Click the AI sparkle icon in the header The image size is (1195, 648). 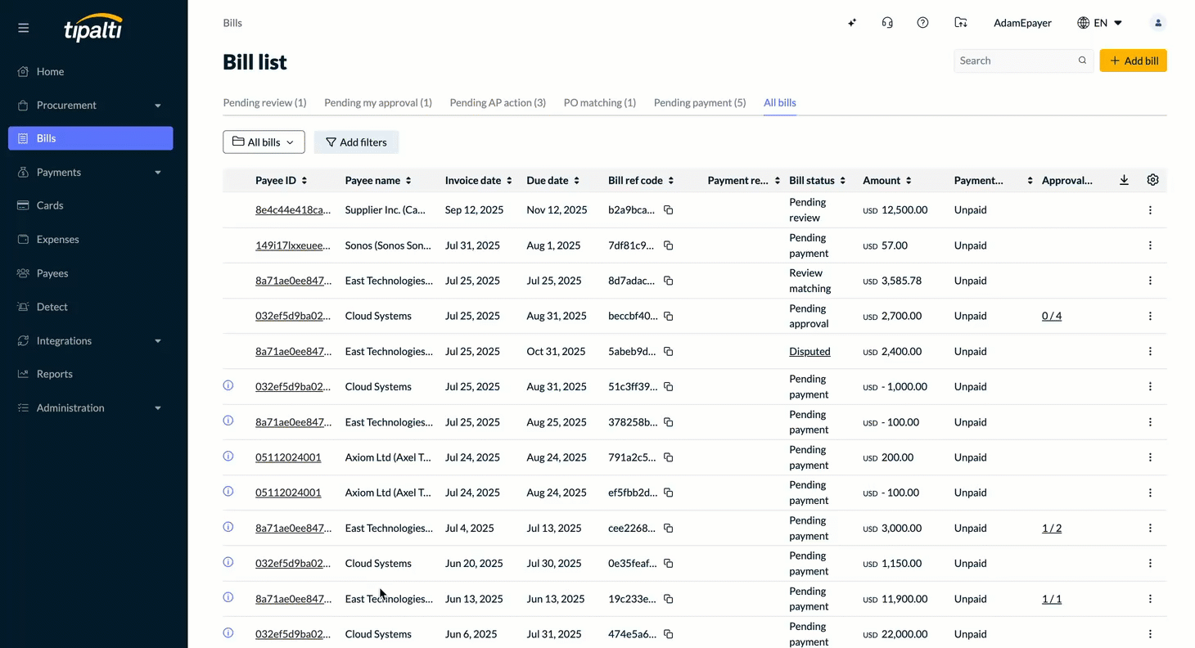coord(852,23)
